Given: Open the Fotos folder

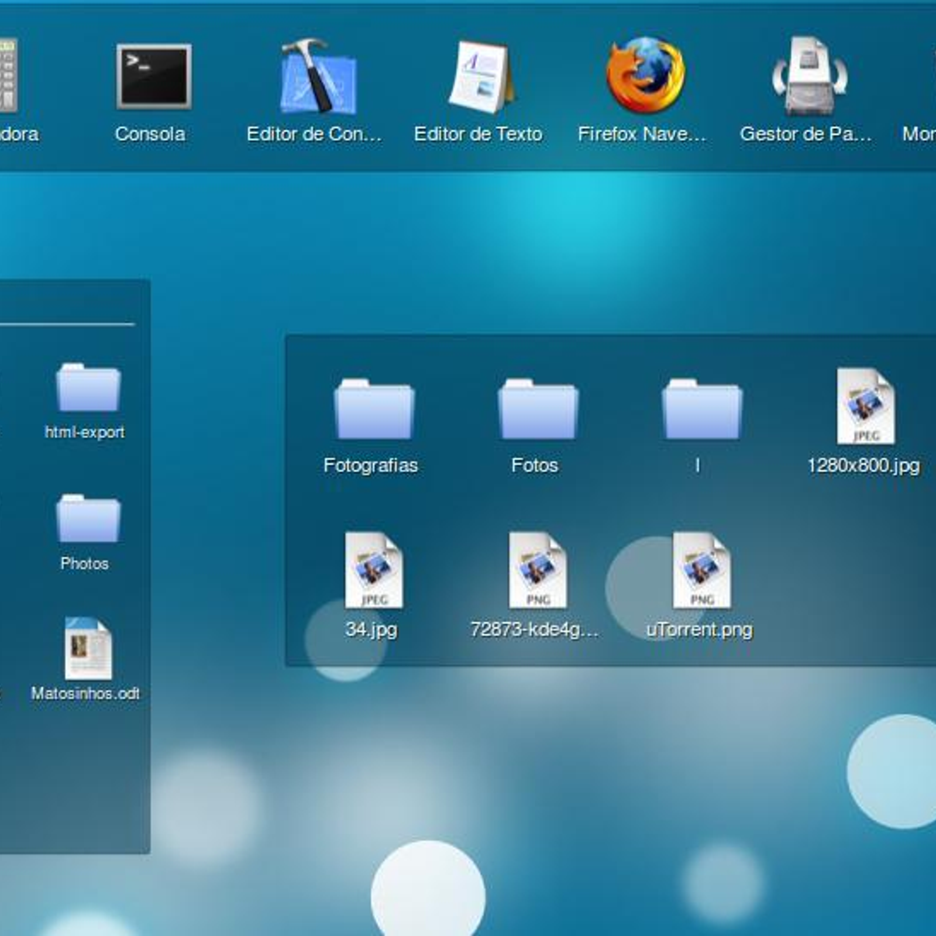Looking at the screenshot, I should 538,409.
